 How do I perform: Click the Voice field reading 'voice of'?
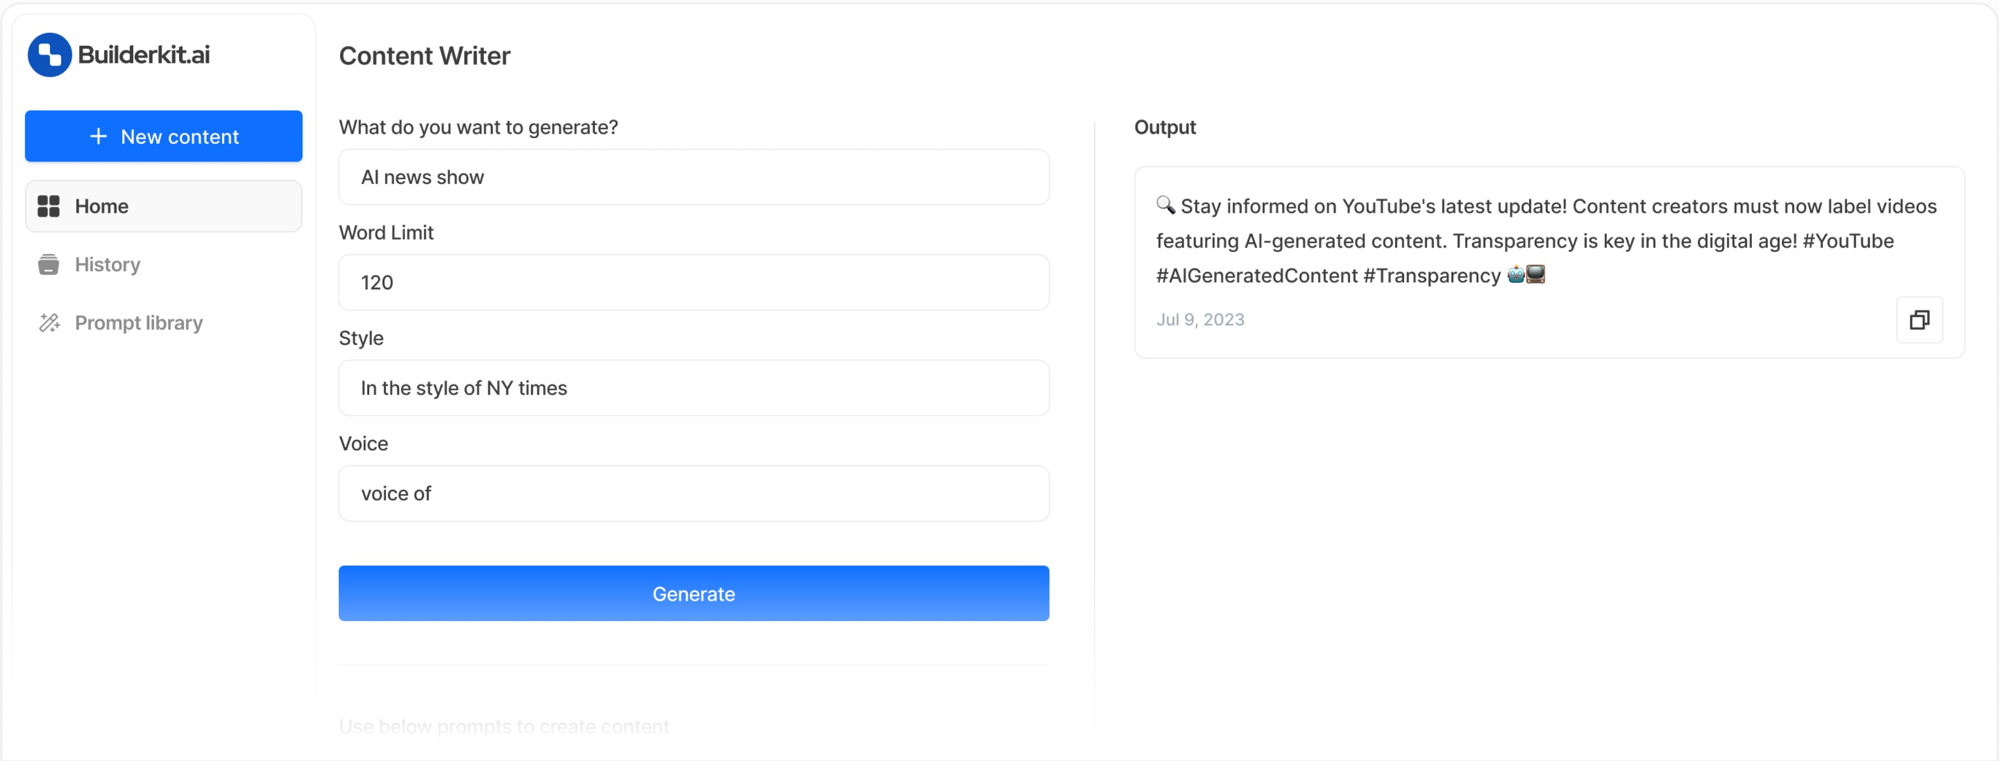694,494
